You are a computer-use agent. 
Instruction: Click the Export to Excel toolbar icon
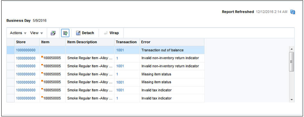click(53, 33)
